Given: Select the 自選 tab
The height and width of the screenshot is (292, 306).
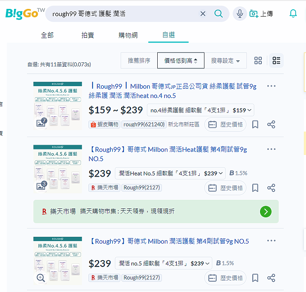Looking at the screenshot, I should pos(168,35).
